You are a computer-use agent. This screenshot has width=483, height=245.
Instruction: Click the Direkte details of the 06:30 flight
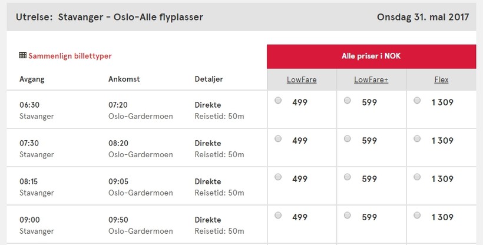tap(208, 105)
